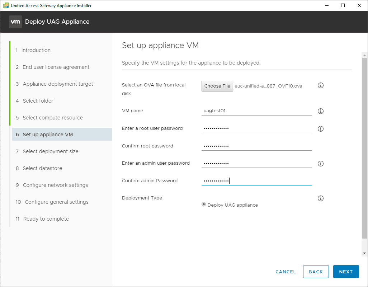Focus the Confirm root password field
Screen dimensions: 368x287
pyautogui.click(x=256, y=146)
